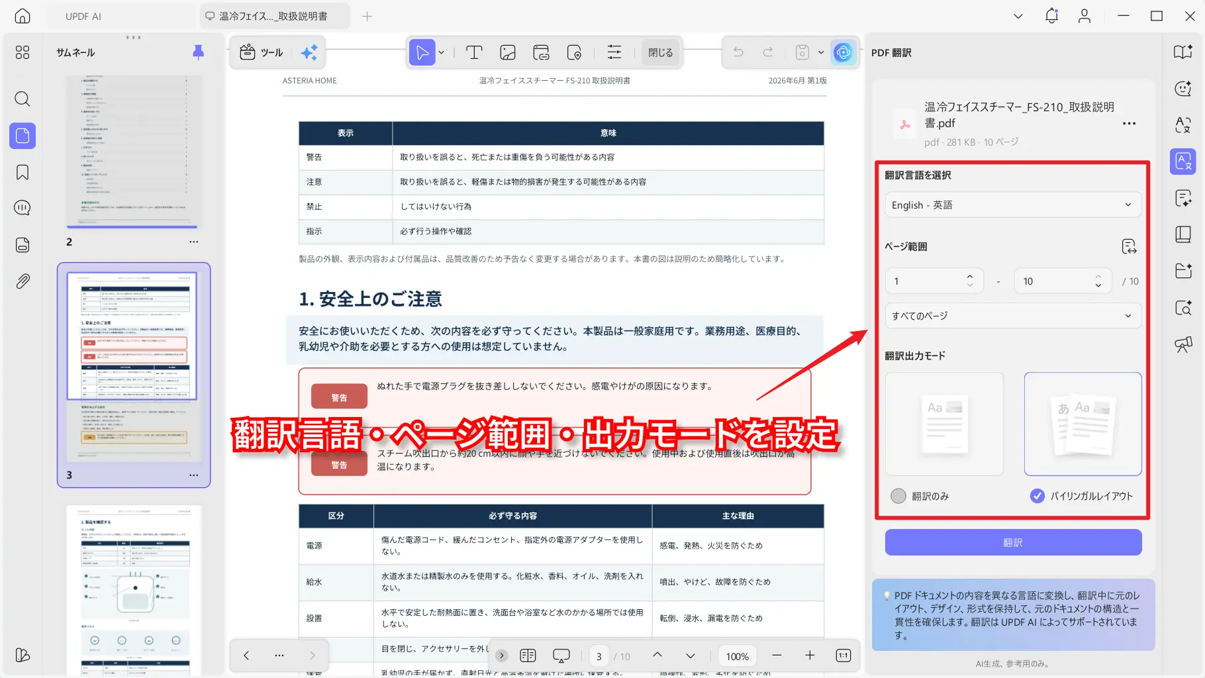Open page 3 thumbnail options menu
Screen dimensions: 1205x678
pyautogui.click(x=193, y=475)
